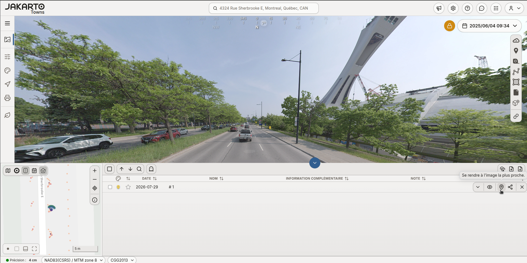Toggle the select-all square in table toolbar
527x263 pixels.
110,169
